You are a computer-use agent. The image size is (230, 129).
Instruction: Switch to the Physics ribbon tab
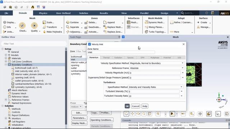tap(43, 13)
